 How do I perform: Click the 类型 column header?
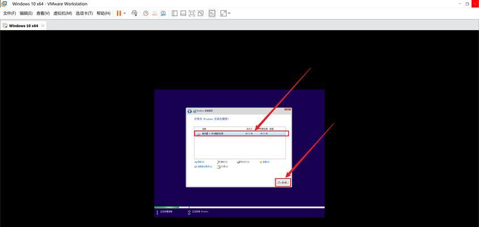coord(272,129)
